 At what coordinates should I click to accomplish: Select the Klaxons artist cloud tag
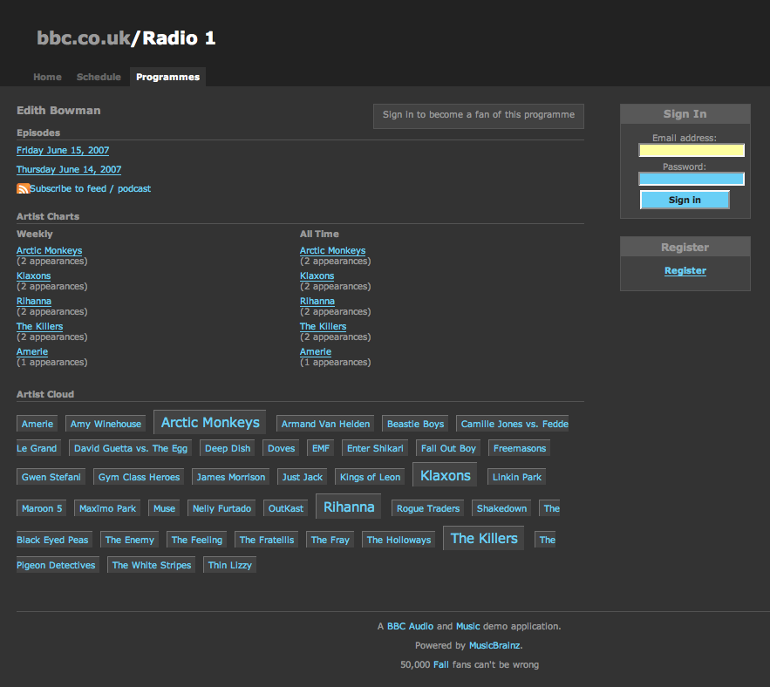pos(445,476)
